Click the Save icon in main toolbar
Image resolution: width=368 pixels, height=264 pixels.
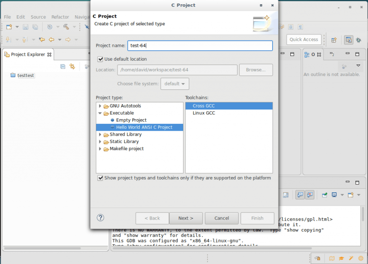[x=25, y=27]
